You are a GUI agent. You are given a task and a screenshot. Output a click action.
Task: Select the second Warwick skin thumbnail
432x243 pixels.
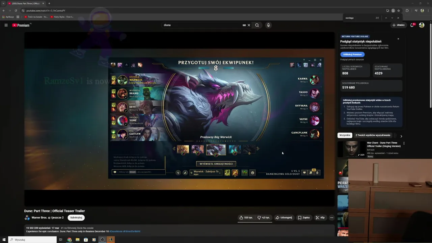pyautogui.click(x=197, y=149)
